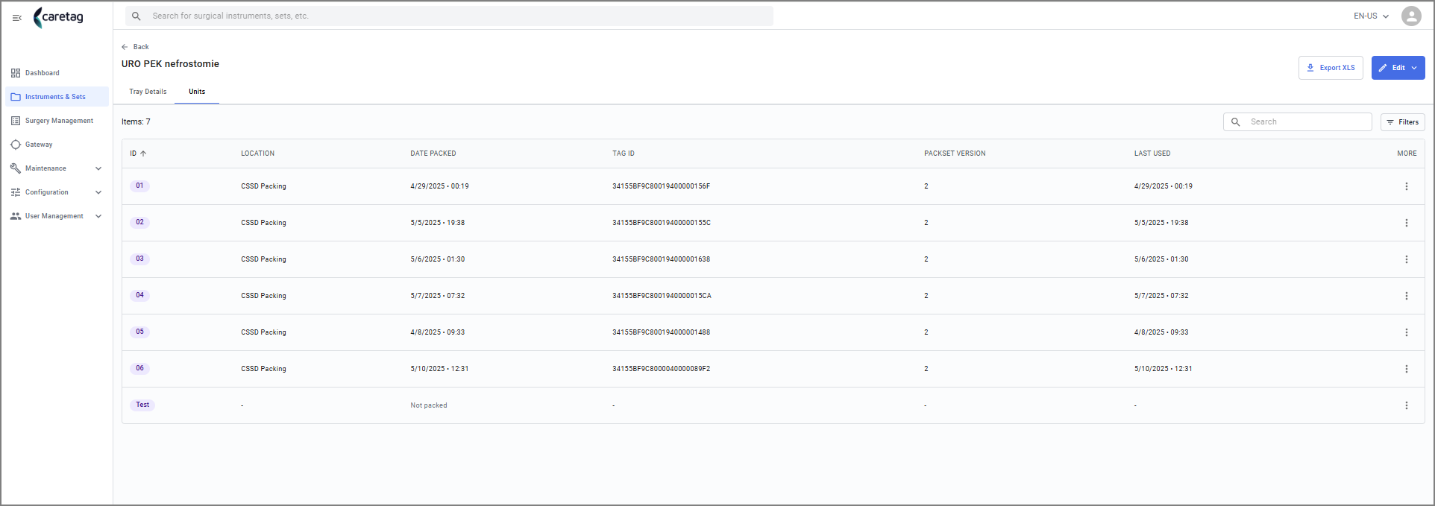Focus the surgical instruments global search bar
Viewport: 1435px width, 506px height.
tap(449, 16)
